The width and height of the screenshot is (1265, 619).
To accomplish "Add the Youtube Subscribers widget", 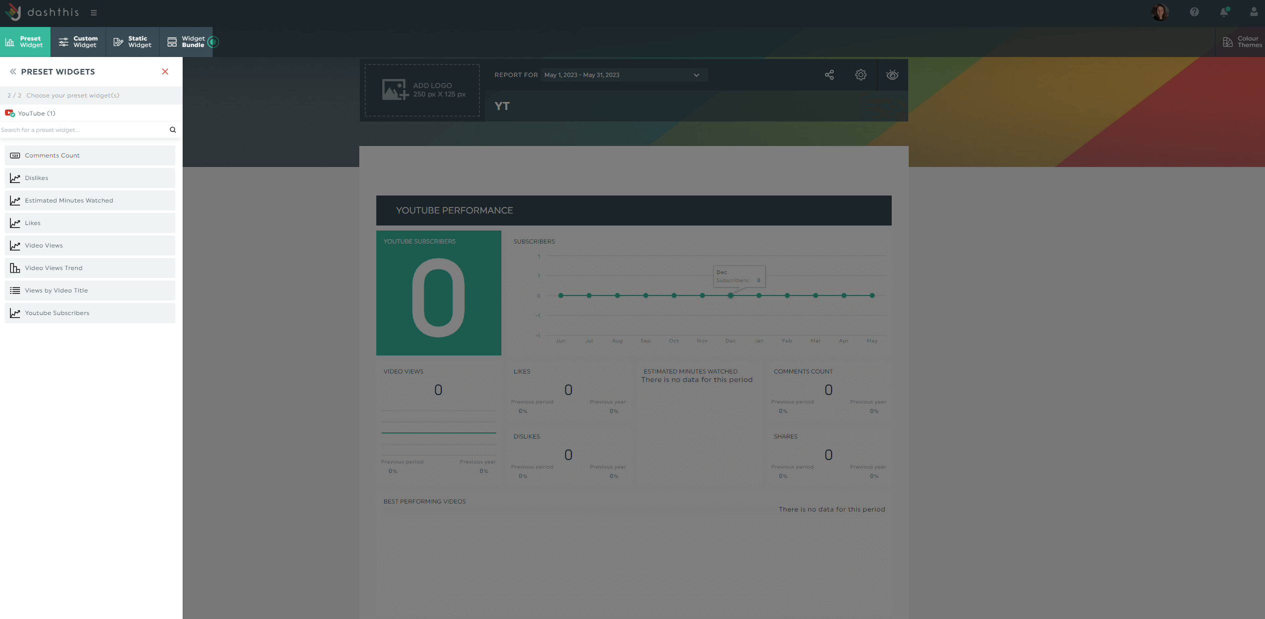I will (x=90, y=313).
